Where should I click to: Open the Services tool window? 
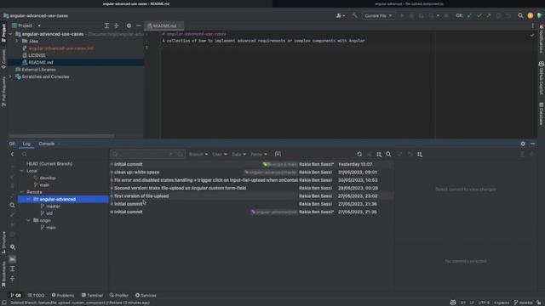click(x=146, y=295)
